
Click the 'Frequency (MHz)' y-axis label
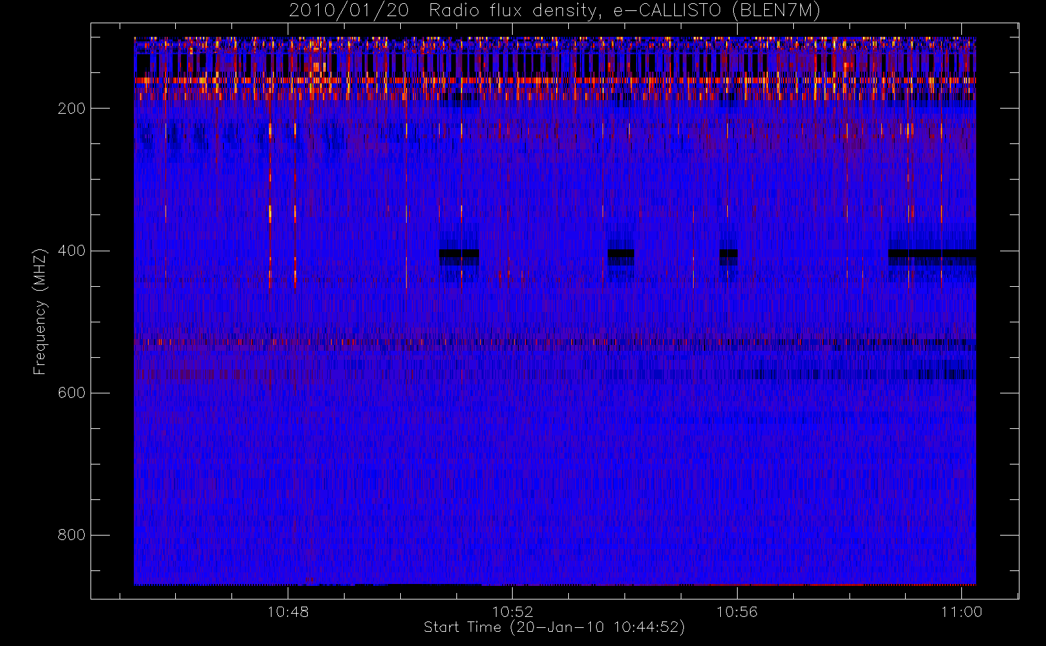point(40,311)
